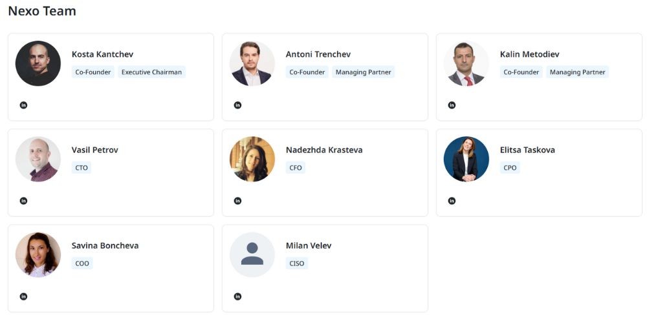This screenshot has height=319, width=647.
Task: Click the name Vasil Petrov
Action: point(94,150)
